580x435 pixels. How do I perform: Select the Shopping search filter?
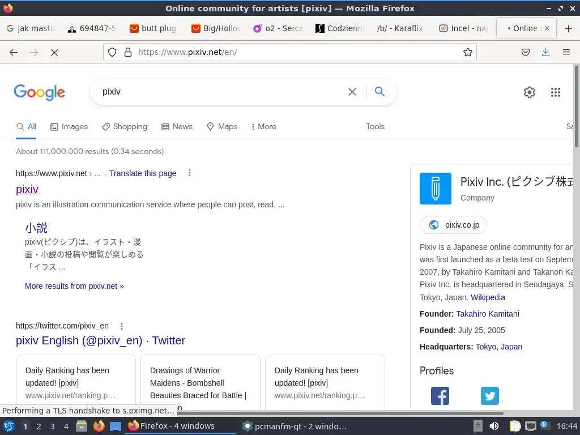[125, 126]
